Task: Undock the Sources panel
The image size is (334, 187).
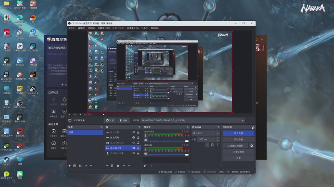Action: click(139, 127)
